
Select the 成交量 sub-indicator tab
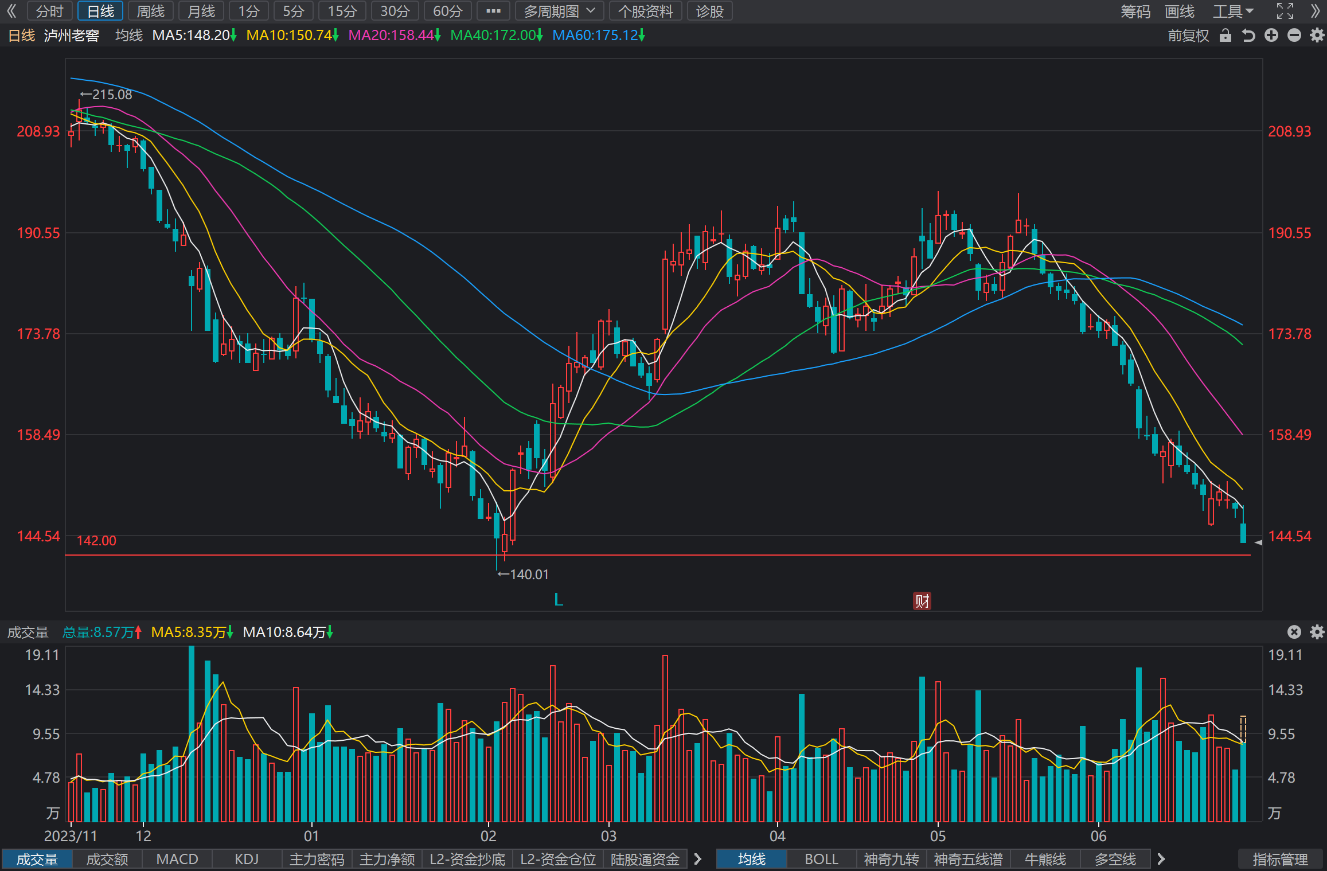tap(37, 859)
